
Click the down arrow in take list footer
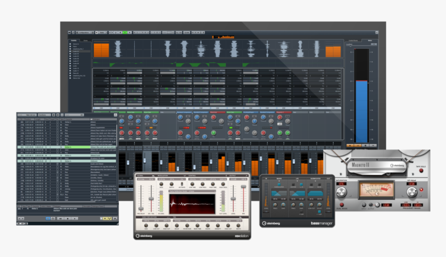[x=22, y=218]
